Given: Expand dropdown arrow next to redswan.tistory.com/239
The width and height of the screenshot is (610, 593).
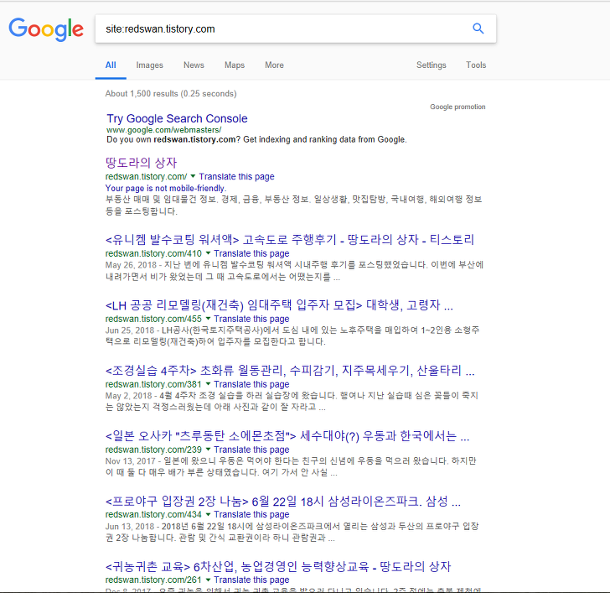Looking at the screenshot, I should pos(208,450).
